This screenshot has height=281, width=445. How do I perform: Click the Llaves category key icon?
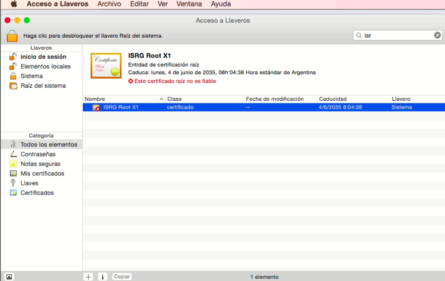[13, 183]
